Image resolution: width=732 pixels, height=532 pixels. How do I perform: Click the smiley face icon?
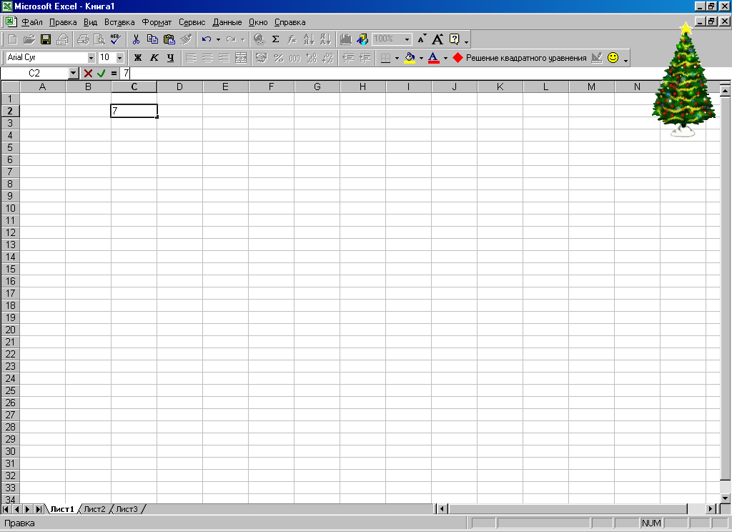click(613, 57)
